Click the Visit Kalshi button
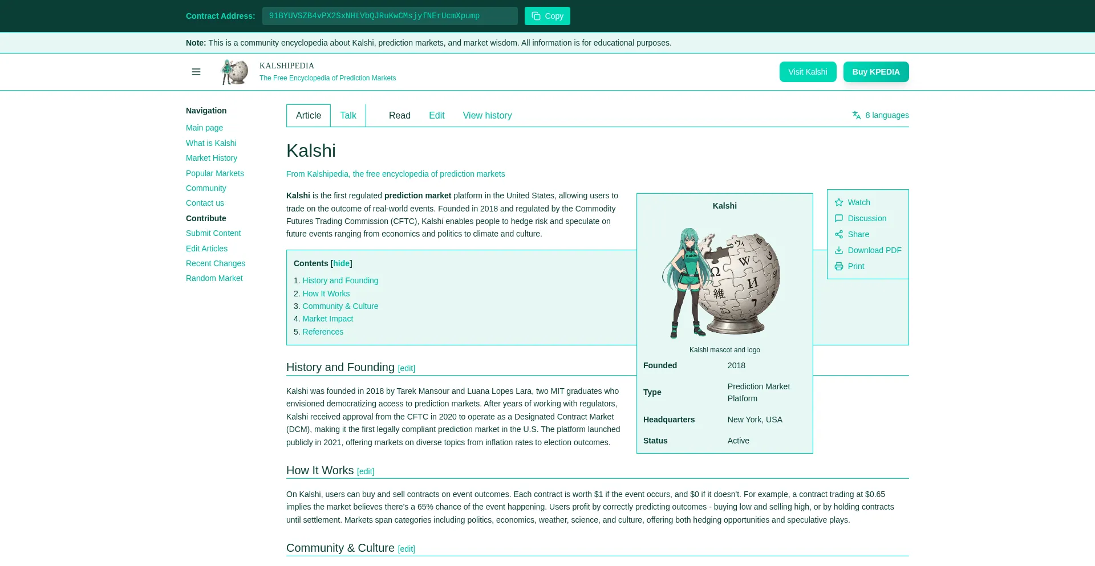Viewport: 1095px width, 566px height. 808,72
